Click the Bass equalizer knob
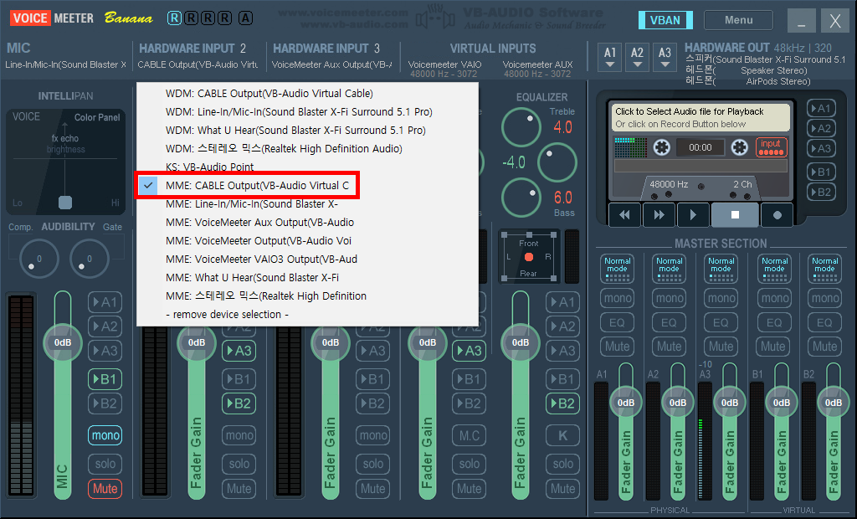 (521, 198)
